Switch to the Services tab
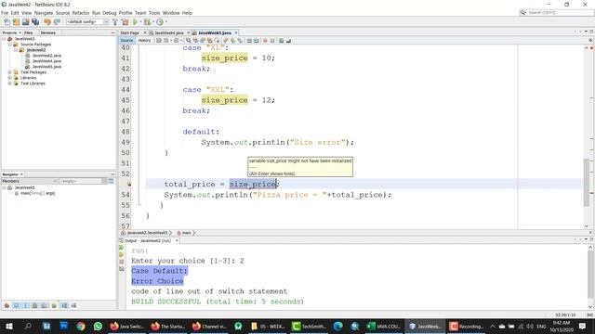 pos(48,33)
